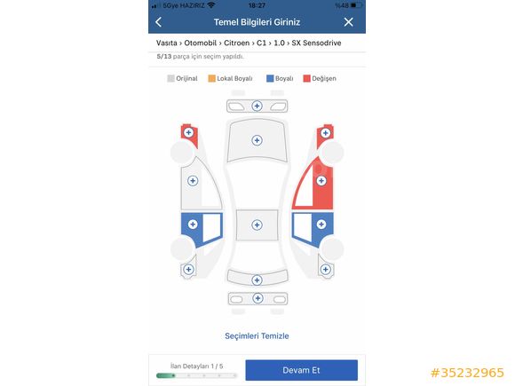Select the red left front fender plus
This screenshot has height=386, width=515.
tap(188, 132)
